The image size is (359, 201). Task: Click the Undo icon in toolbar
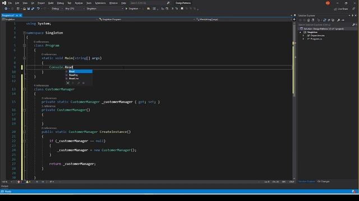38,9
